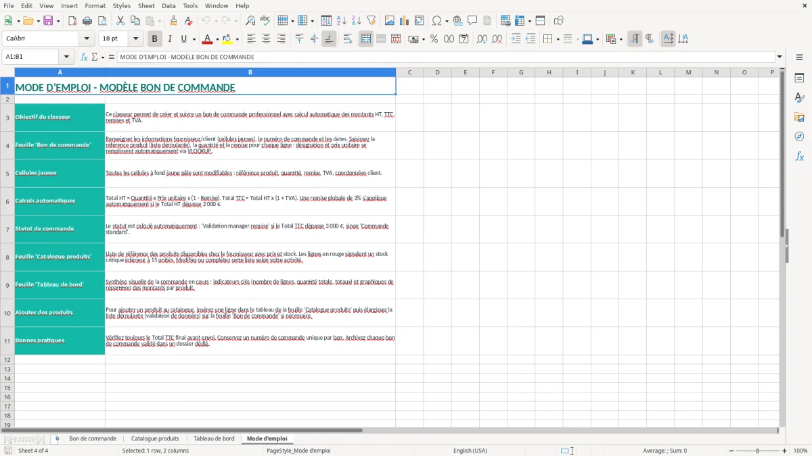Open the Export as PDF tool
812x456 pixels.
(72, 21)
